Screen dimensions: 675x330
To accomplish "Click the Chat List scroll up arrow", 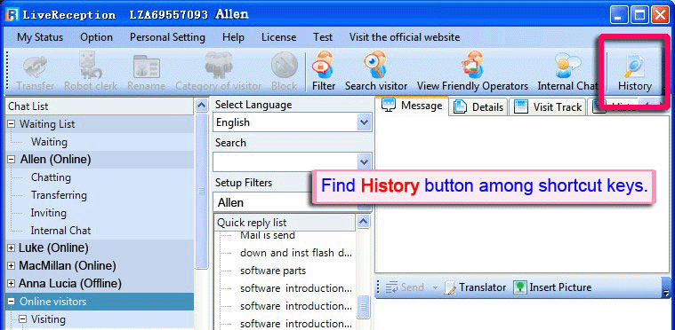I will (x=201, y=106).
